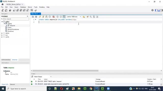Toggle invisible characters display
This screenshot has height=91, width=163.
94,17
